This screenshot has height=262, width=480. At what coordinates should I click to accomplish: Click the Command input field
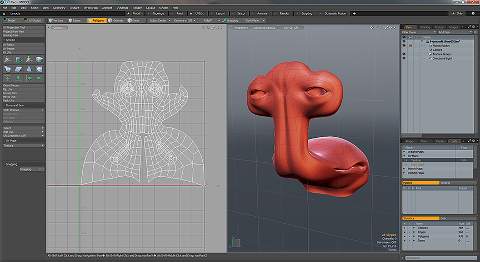[x=441, y=258]
